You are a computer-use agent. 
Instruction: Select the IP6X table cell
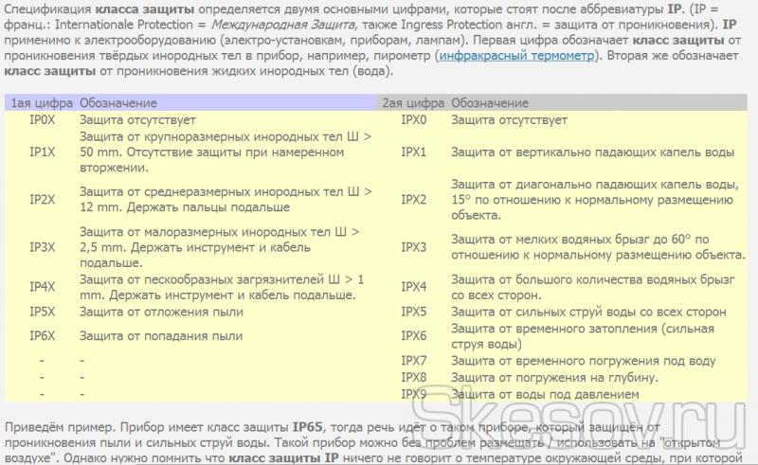tap(43, 335)
